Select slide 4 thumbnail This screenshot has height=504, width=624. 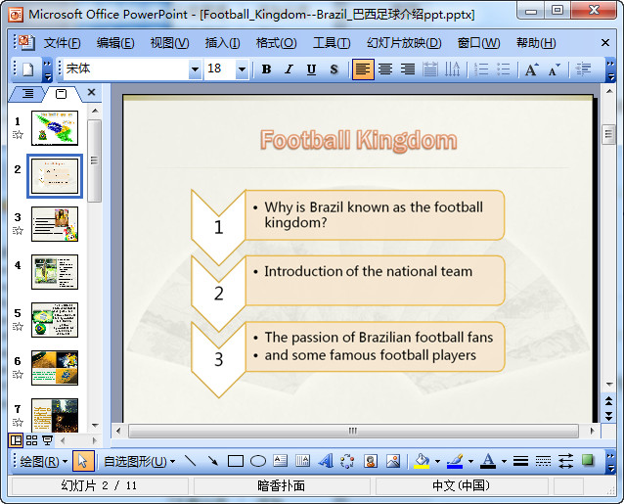click(x=55, y=272)
